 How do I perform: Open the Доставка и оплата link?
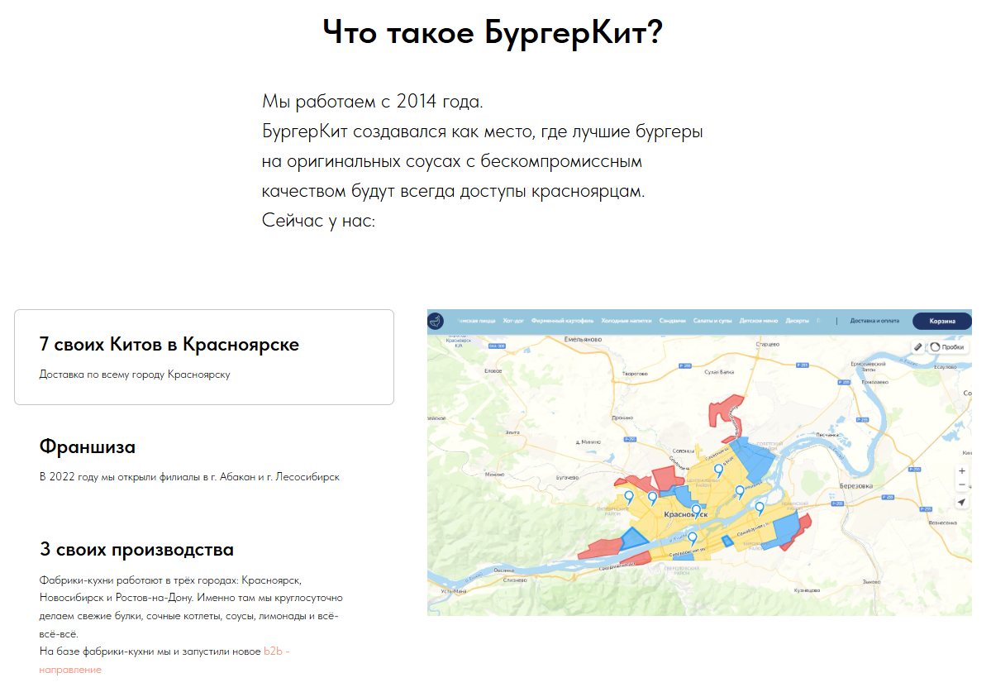(874, 321)
